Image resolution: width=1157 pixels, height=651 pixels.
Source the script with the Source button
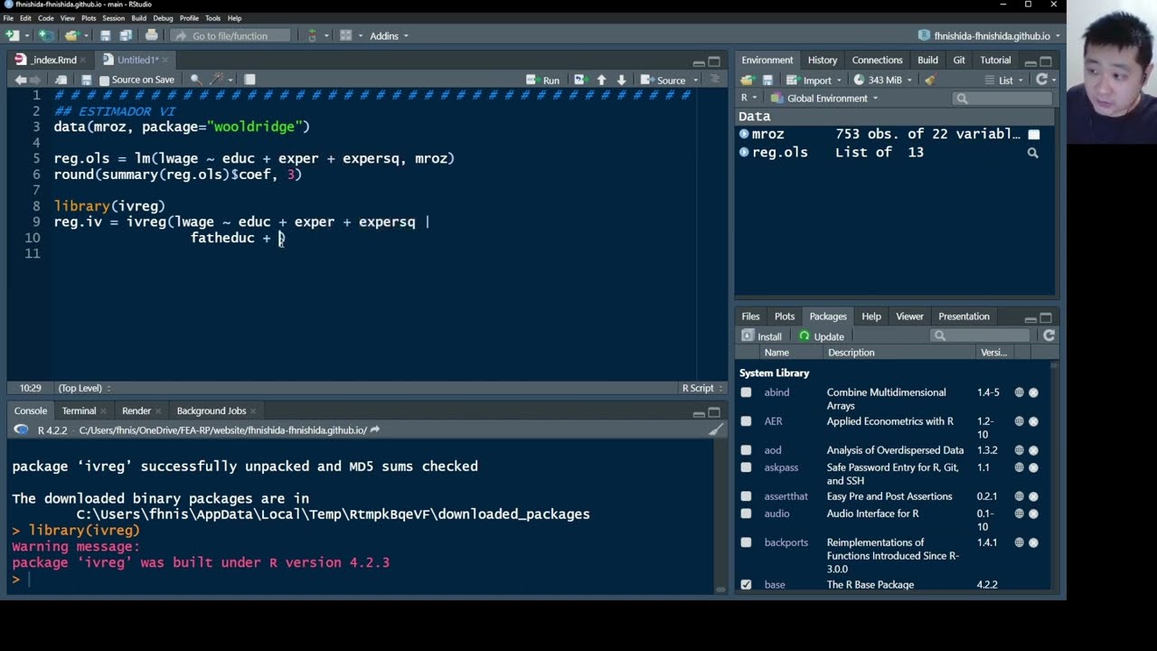pyautogui.click(x=664, y=80)
